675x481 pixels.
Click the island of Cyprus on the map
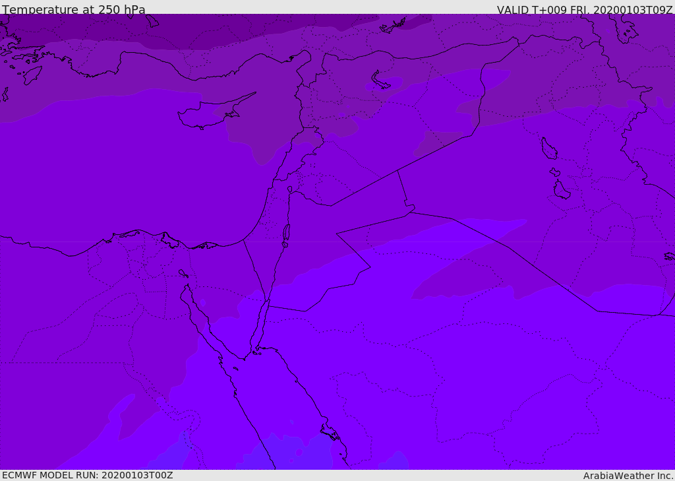coord(212,113)
